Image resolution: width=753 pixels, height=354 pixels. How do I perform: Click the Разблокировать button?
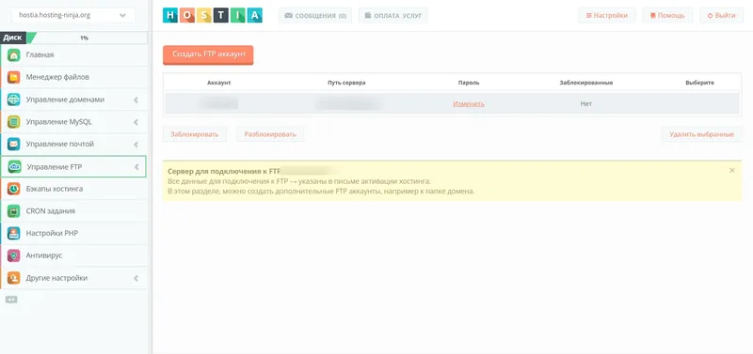270,134
